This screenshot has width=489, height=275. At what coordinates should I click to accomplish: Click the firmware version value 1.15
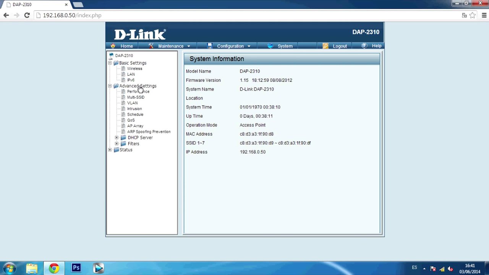click(x=244, y=80)
